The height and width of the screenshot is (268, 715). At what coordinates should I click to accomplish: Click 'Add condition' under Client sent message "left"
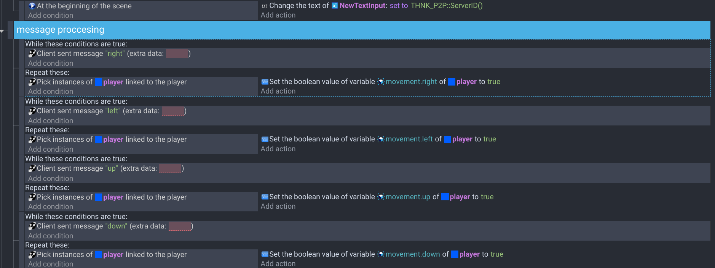(51, 121)
